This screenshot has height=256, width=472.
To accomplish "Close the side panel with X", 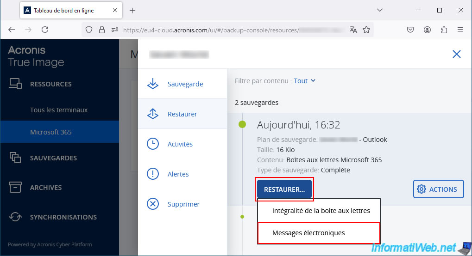I will [x=457, y=54].
